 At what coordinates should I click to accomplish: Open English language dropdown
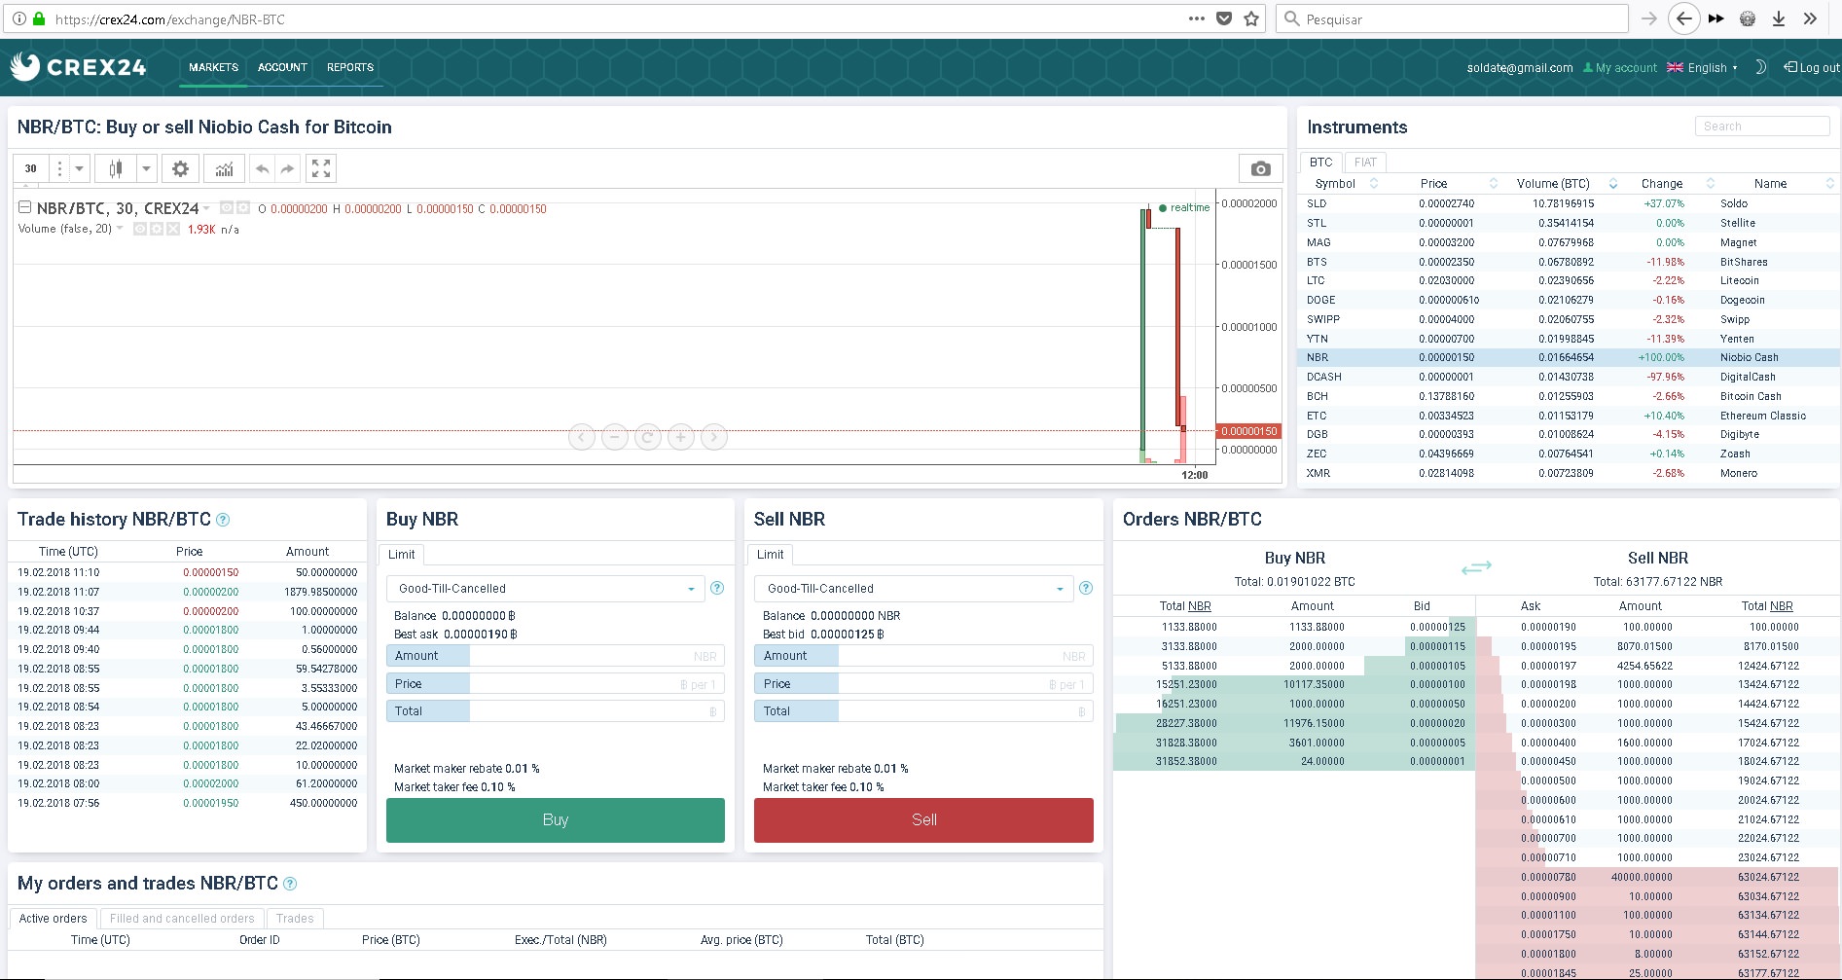1703,67
